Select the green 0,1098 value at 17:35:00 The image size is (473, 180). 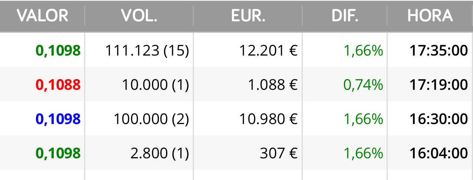click(58, 50)
